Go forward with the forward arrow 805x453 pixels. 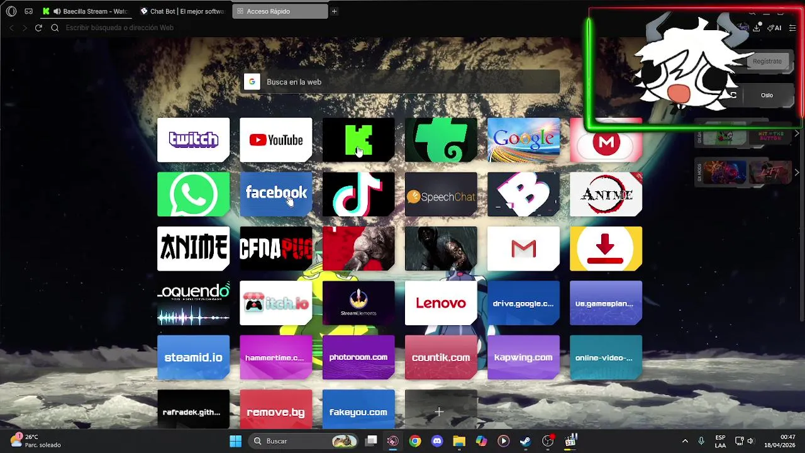[x=25, y=28]
